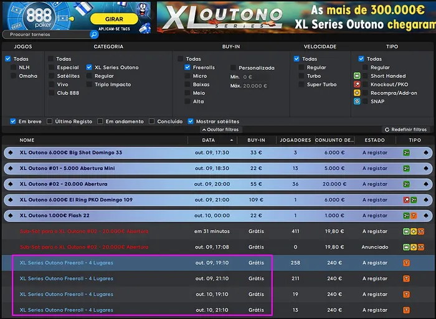Click orange turbo icon on out. 09, 21:10 freeroll
The image size is (436, 319).
(x=406, y=279)
